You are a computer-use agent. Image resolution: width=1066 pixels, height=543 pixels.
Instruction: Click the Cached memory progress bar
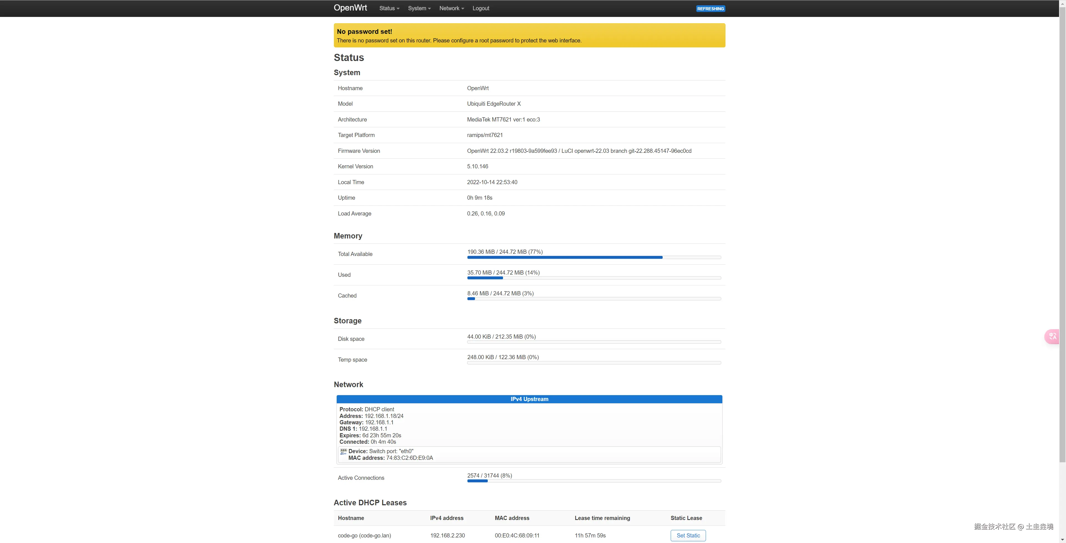pyautogui.click(x=594, y=299)
